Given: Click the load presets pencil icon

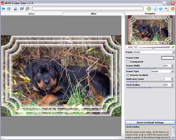Looking at the screenshot, I should 22,8.
